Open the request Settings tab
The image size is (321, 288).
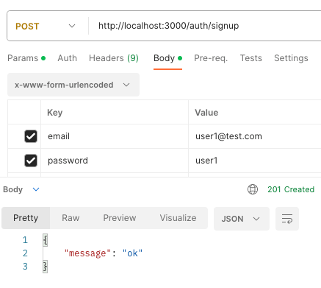pyautogui.click(x=291, y=58)
